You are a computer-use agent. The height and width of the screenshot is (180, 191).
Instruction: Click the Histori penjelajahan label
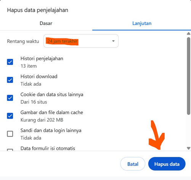click(42, 59)
